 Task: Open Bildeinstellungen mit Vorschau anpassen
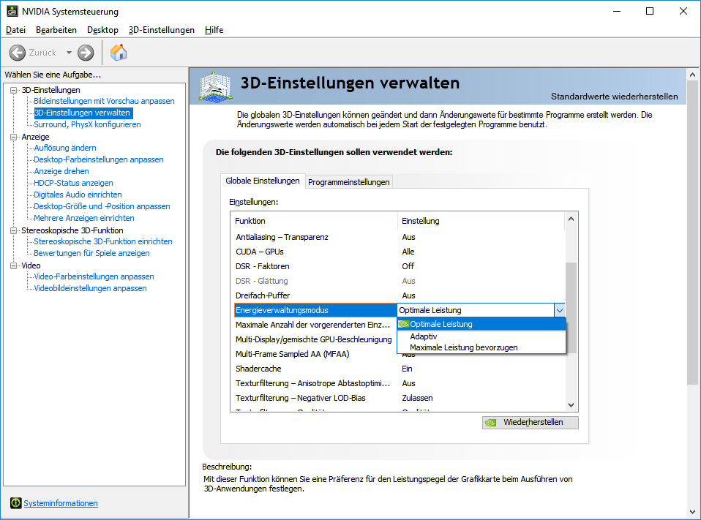tap(104, 101)
